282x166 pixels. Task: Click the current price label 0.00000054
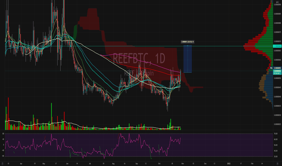277,72
